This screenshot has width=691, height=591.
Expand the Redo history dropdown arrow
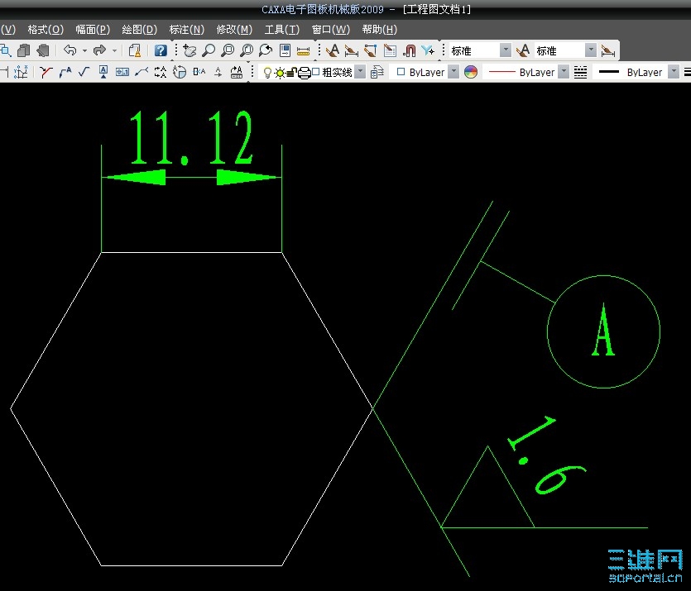tap(114, 50)
